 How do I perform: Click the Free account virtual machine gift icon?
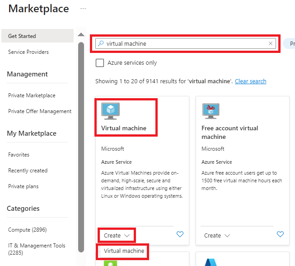click(x=211, y=111)
